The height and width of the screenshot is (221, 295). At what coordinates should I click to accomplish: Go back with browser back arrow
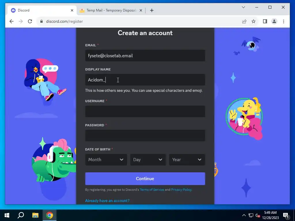click(12, 21)
